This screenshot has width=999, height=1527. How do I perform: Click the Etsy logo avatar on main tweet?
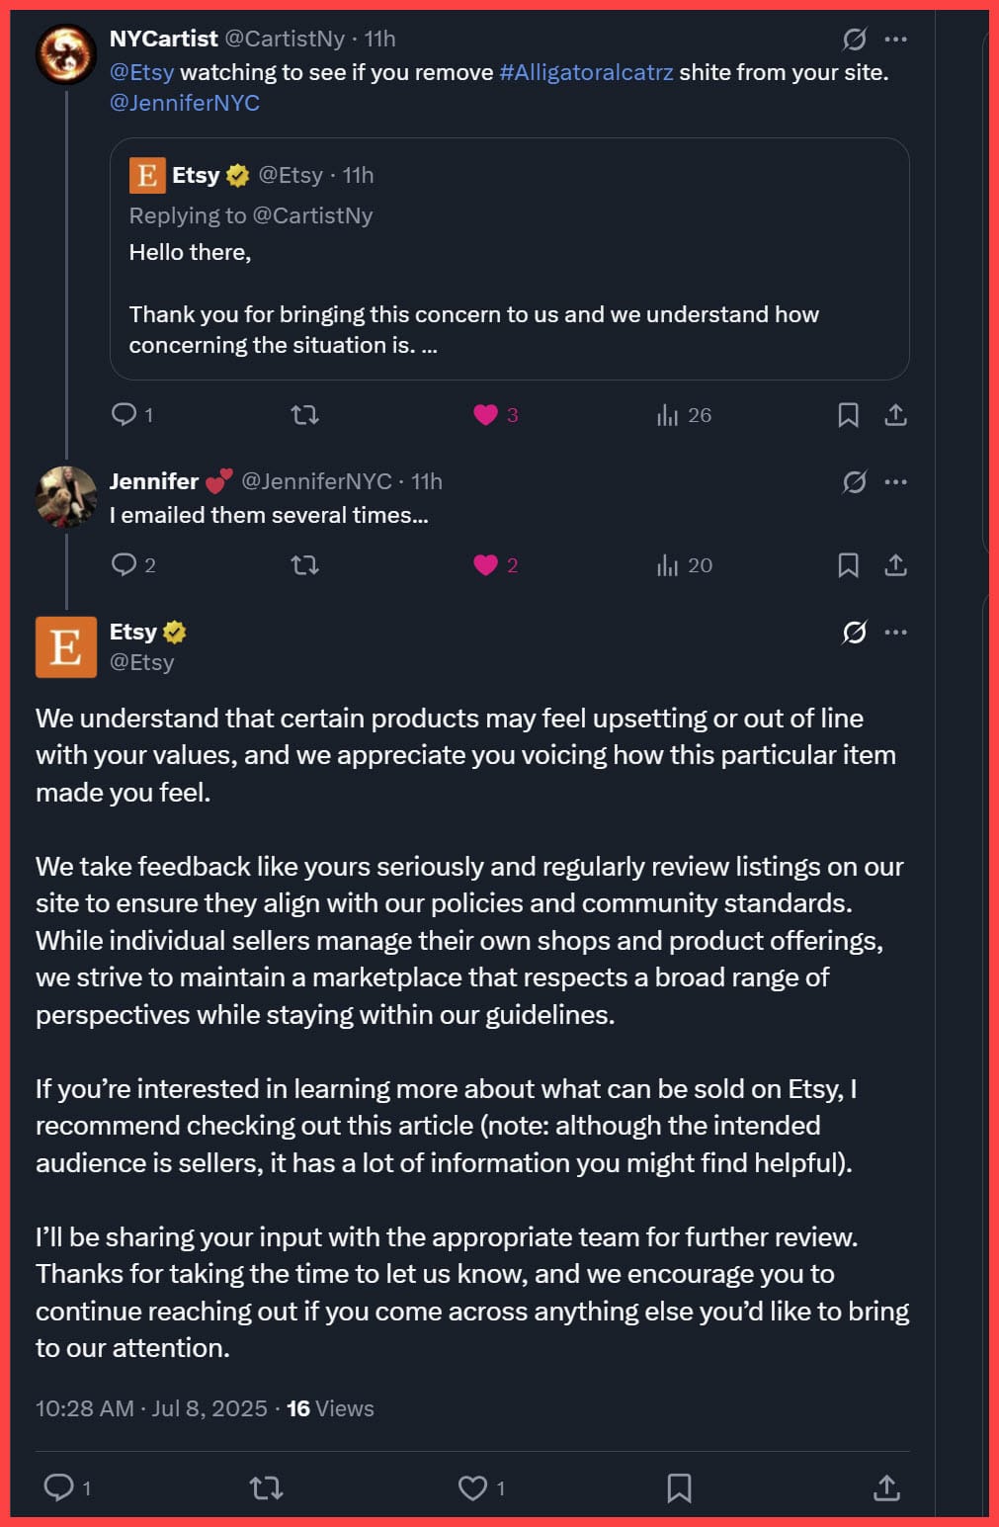[x=66, y=647]
